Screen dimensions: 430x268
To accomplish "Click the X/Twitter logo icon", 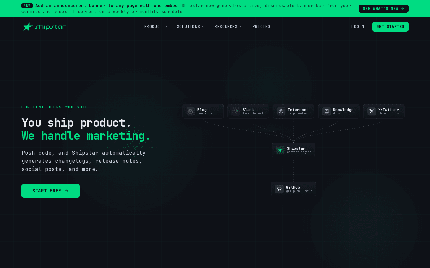I will pos(372,111).
